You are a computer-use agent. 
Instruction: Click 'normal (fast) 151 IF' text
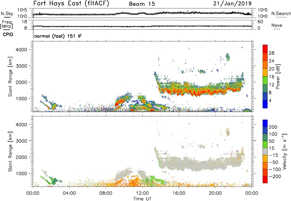[58, 36]
